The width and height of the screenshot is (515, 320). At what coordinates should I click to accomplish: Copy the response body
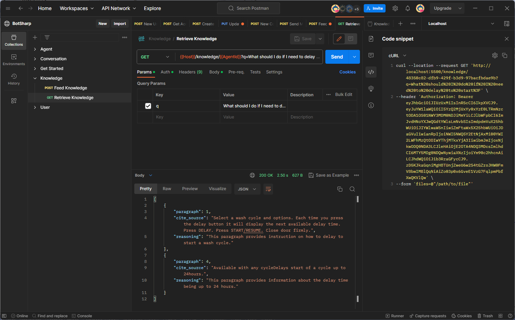pos(340,189)
